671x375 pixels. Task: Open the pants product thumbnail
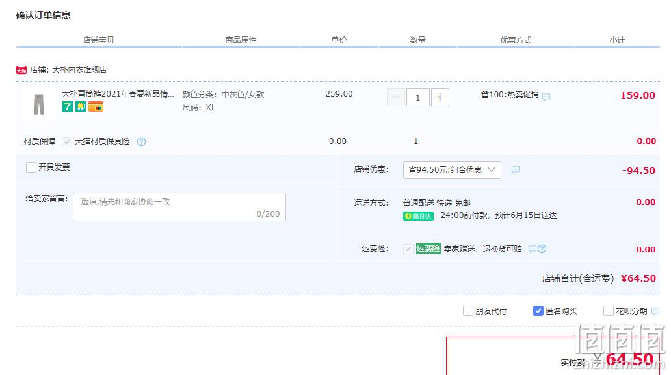pyautogui.click(x=39, y=104)
